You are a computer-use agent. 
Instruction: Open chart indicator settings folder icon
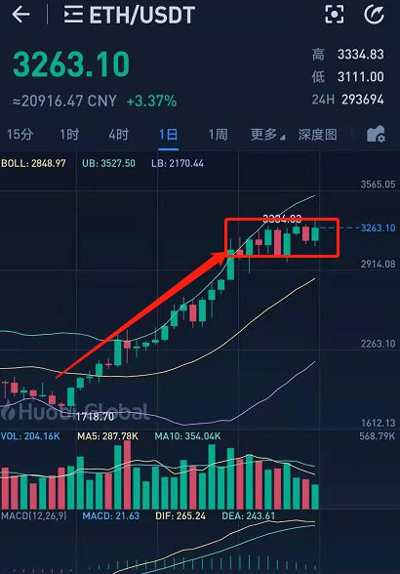pos(376,134)
